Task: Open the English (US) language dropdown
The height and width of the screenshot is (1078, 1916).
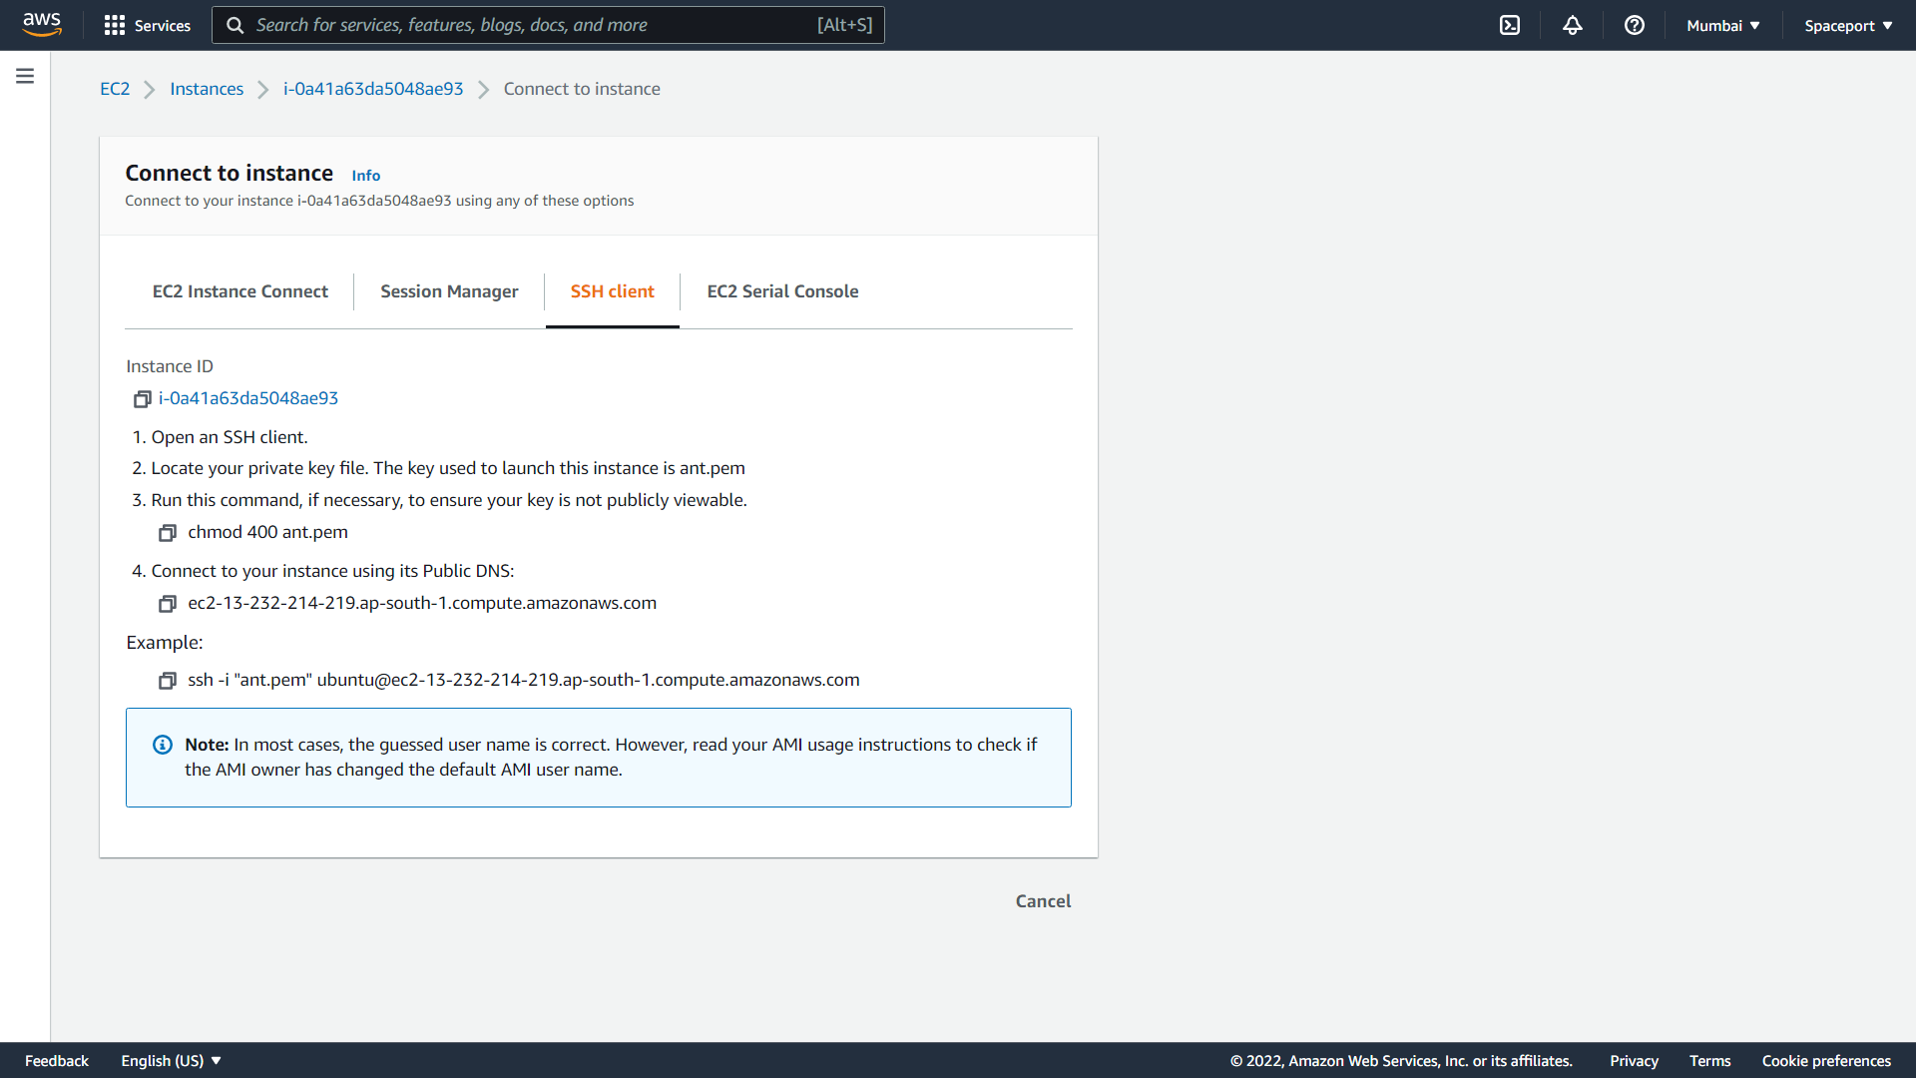Action: (171, 1060)
